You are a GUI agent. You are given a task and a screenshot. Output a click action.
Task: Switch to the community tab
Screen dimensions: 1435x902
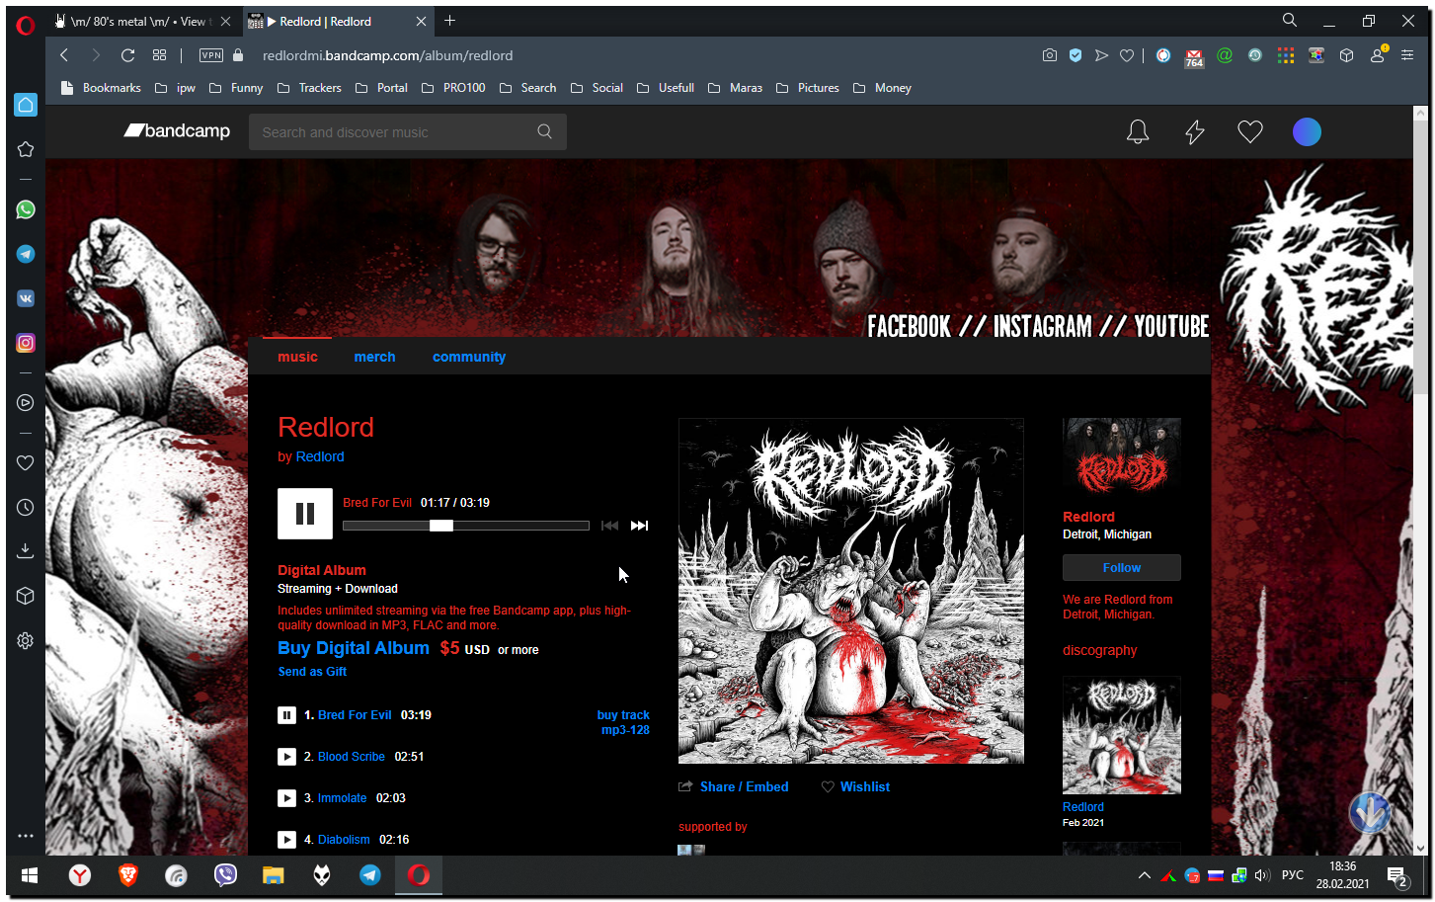(469, 357)
